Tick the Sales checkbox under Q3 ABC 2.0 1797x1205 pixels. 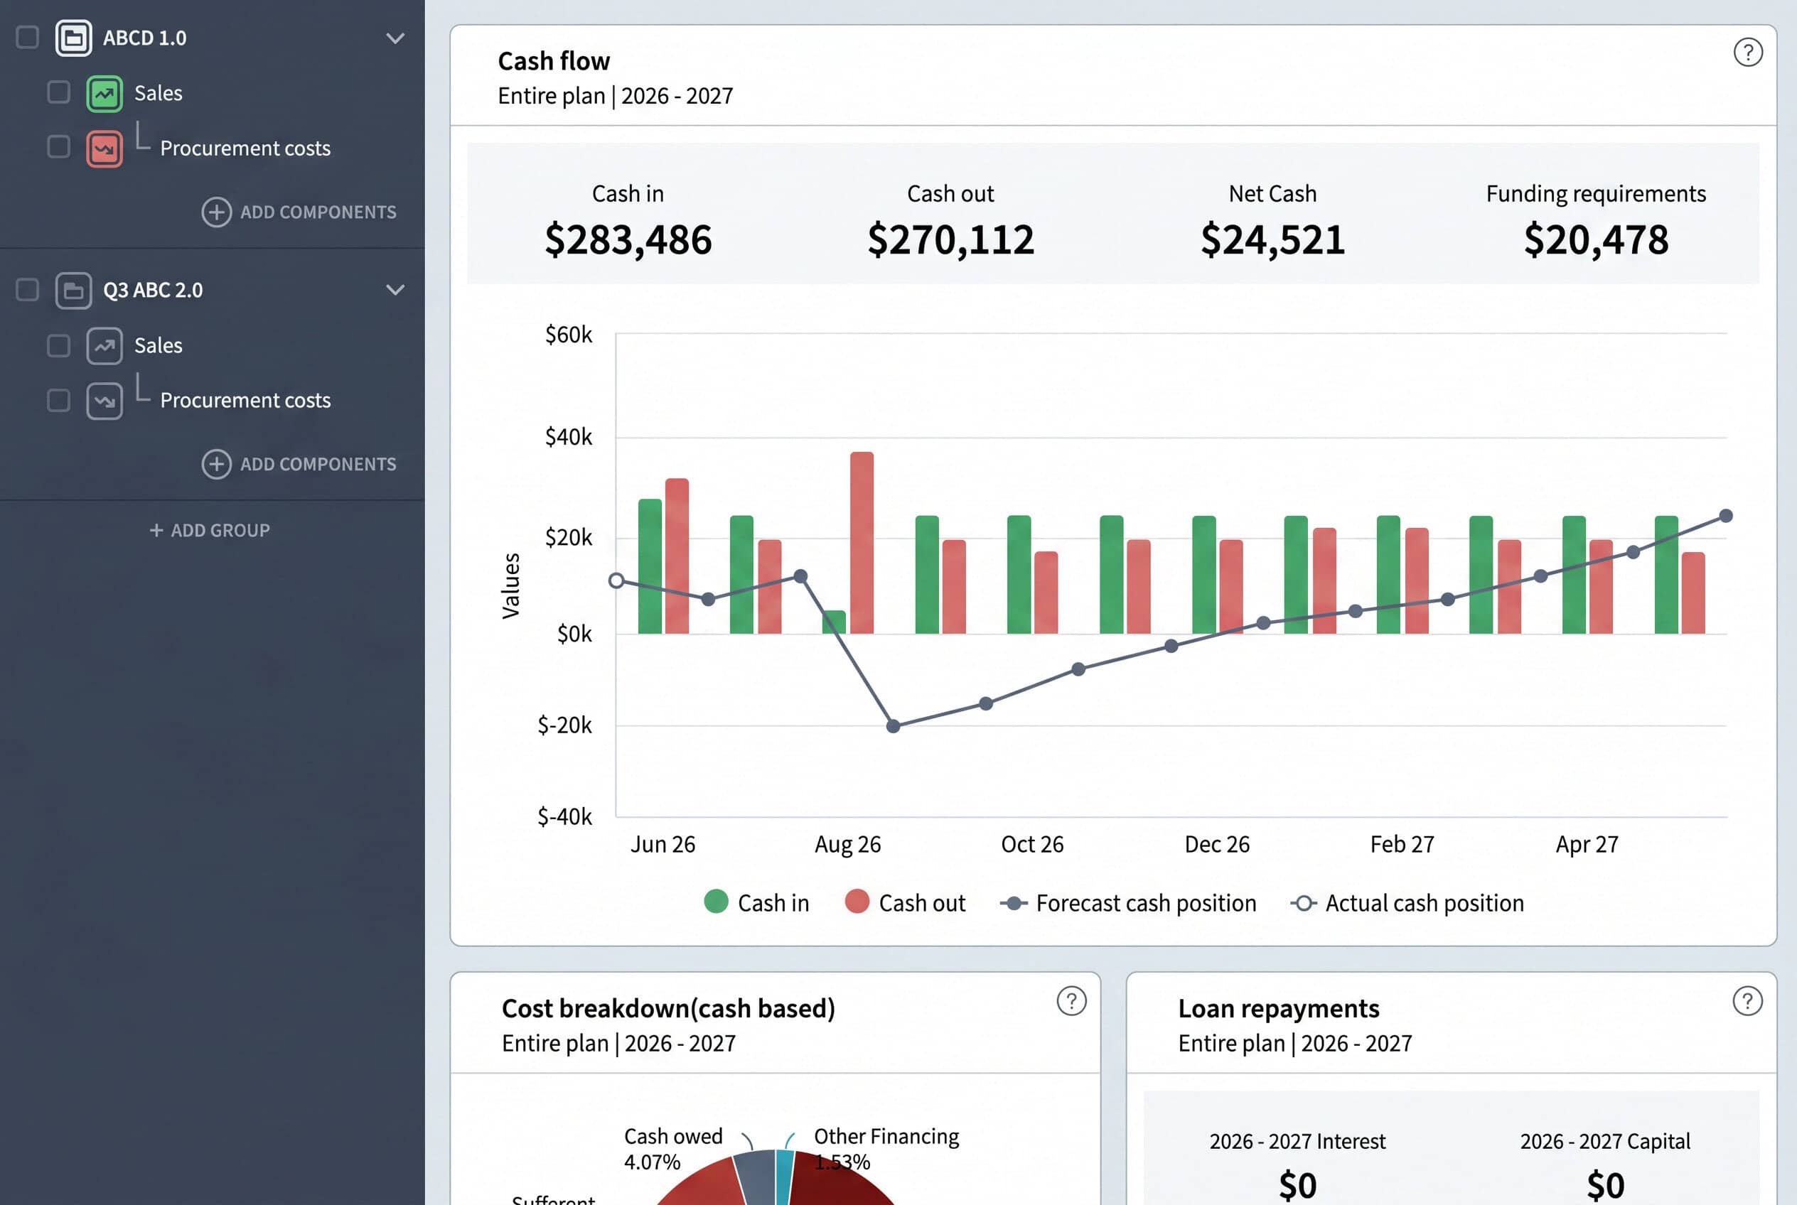point(58,345)
